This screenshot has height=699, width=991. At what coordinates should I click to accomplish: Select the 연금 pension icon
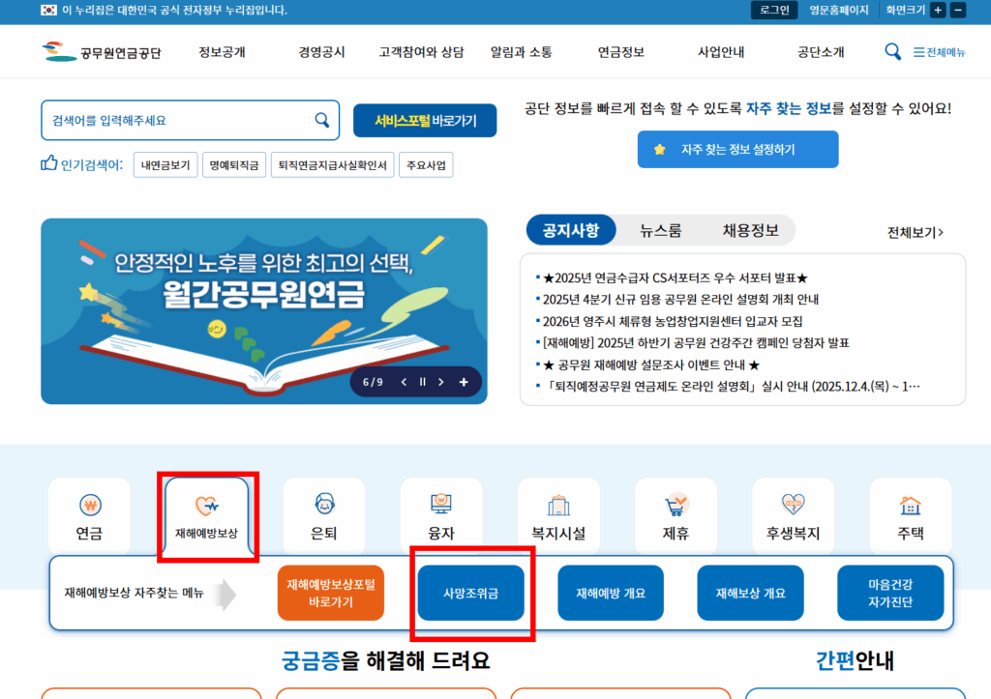pyautogui.click(x=89, y=515)
